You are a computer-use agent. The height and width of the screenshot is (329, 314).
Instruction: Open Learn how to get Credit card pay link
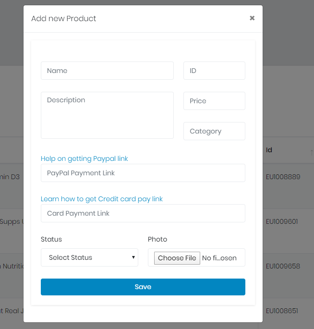[x=102, y=199]
